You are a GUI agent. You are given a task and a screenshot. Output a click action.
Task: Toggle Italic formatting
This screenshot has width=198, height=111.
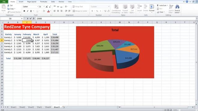tap(28, 11)
